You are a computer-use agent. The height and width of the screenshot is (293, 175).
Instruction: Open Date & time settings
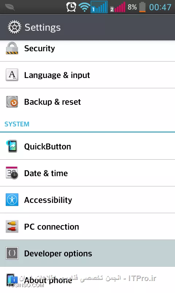pyautogui.click(x=87, y=173)
